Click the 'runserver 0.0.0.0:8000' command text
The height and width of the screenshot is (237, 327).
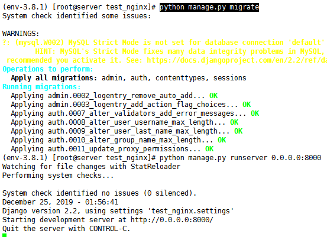tap(276, 158)
